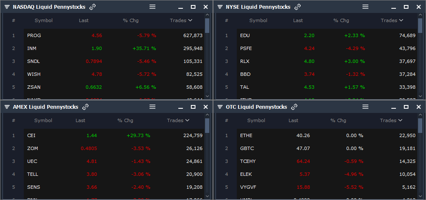The image size is (426, 200).
Task: Click the OTC panel scrollbar down arrow
Action: pos(420,196)
